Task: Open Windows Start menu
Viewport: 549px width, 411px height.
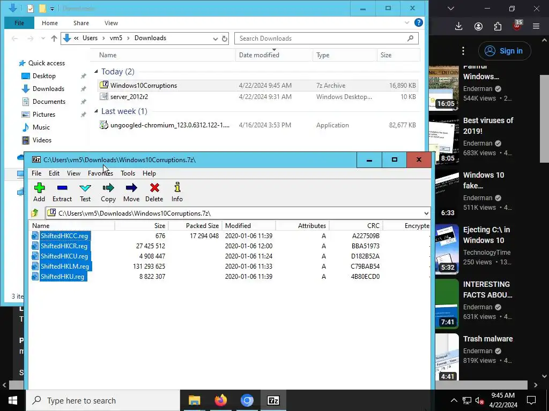Action: 13,400
